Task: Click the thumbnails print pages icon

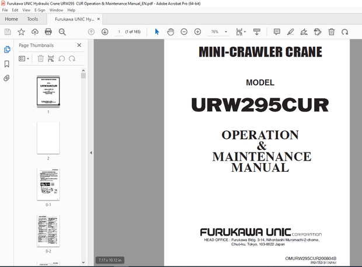Action: point(51,58)
